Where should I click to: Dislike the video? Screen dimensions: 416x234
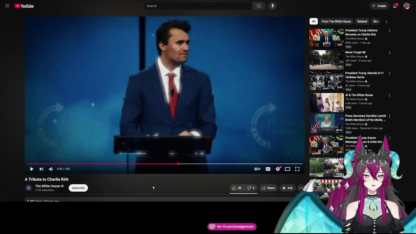point(251,188)
